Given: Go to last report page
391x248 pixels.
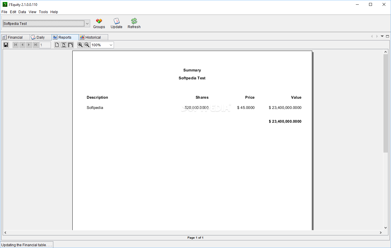Looking at the screenshot, I should tap(36, 45).
